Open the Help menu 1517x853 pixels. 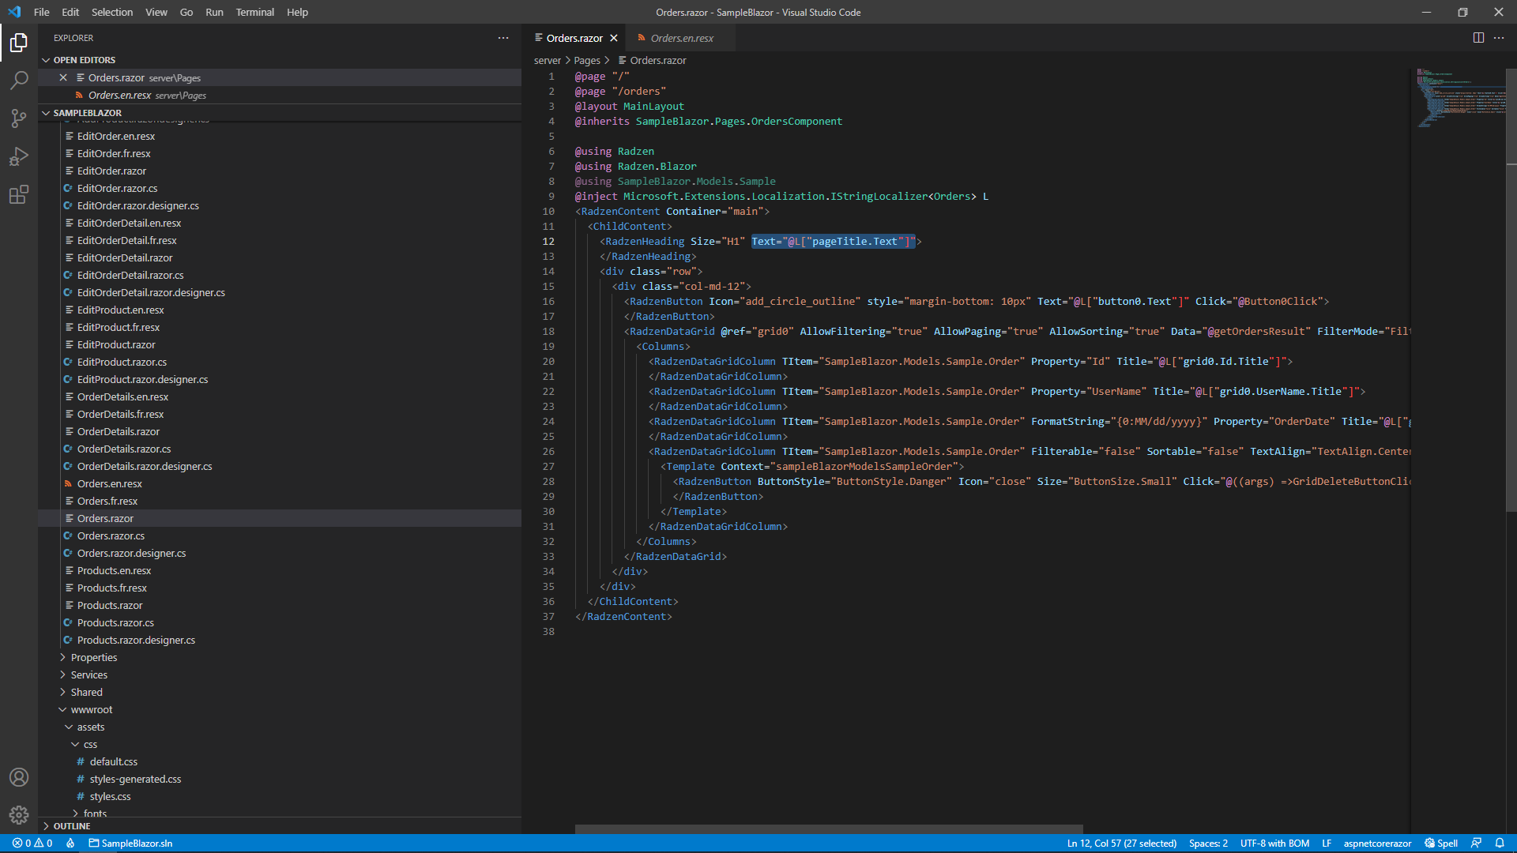297,12
